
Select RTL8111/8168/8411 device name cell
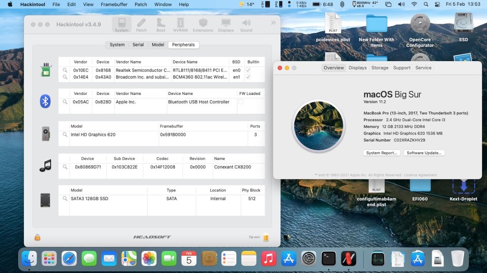[x=200, y=70]
